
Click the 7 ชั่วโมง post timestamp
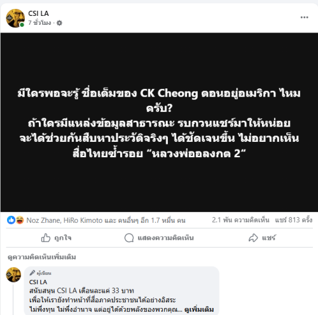(x=39, y=23)
